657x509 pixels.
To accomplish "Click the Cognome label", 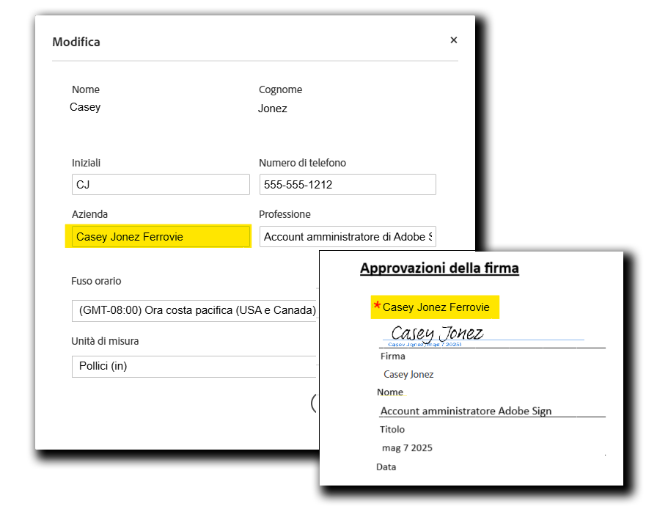I will tap(280, 89).
